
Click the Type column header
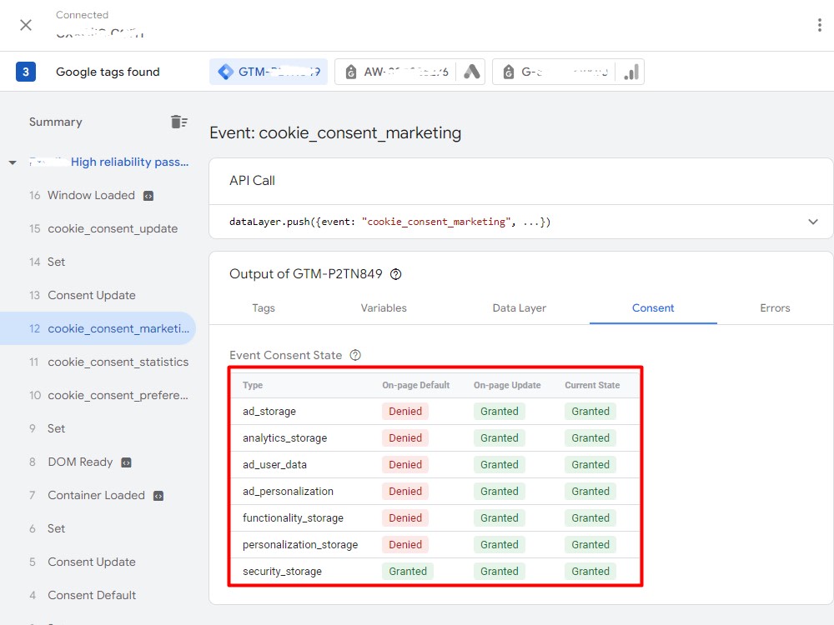tap(253, 385)
